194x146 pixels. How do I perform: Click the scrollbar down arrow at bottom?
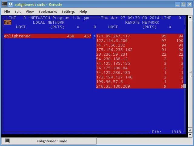tap(190, 135)
